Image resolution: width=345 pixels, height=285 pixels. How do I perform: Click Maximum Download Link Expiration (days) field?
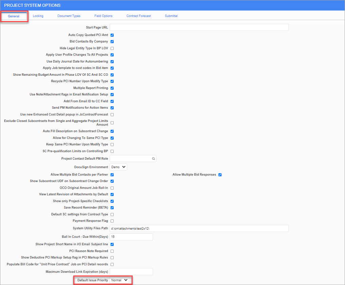point(131,271)
